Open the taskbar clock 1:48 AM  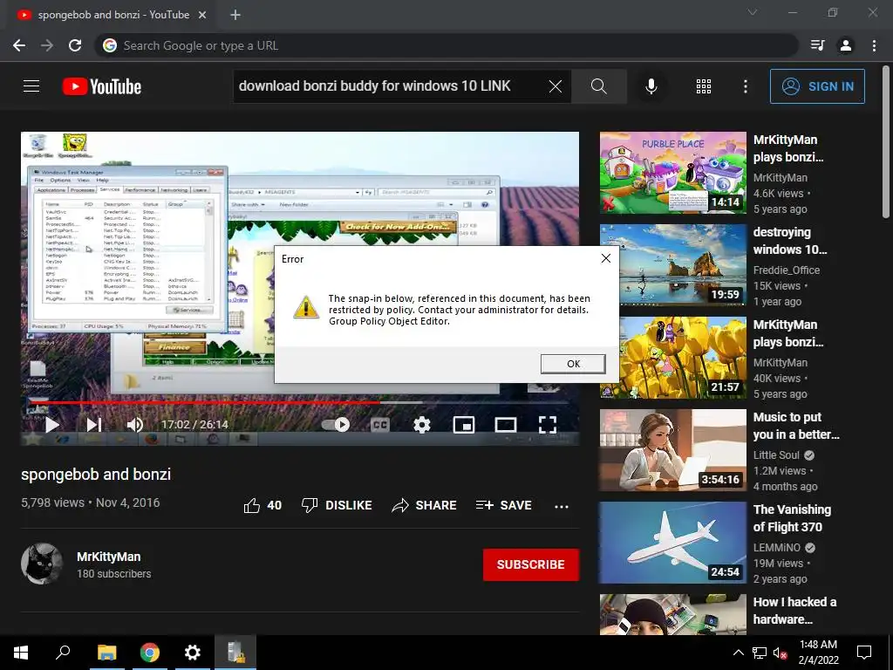point(818,653)
